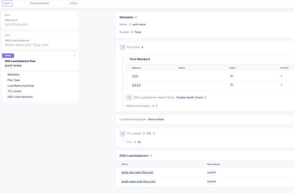Click info icon next to DNS Load balancers heading
Image resolution: width=294 pixels, height=193 pixels.
(151, 156)
